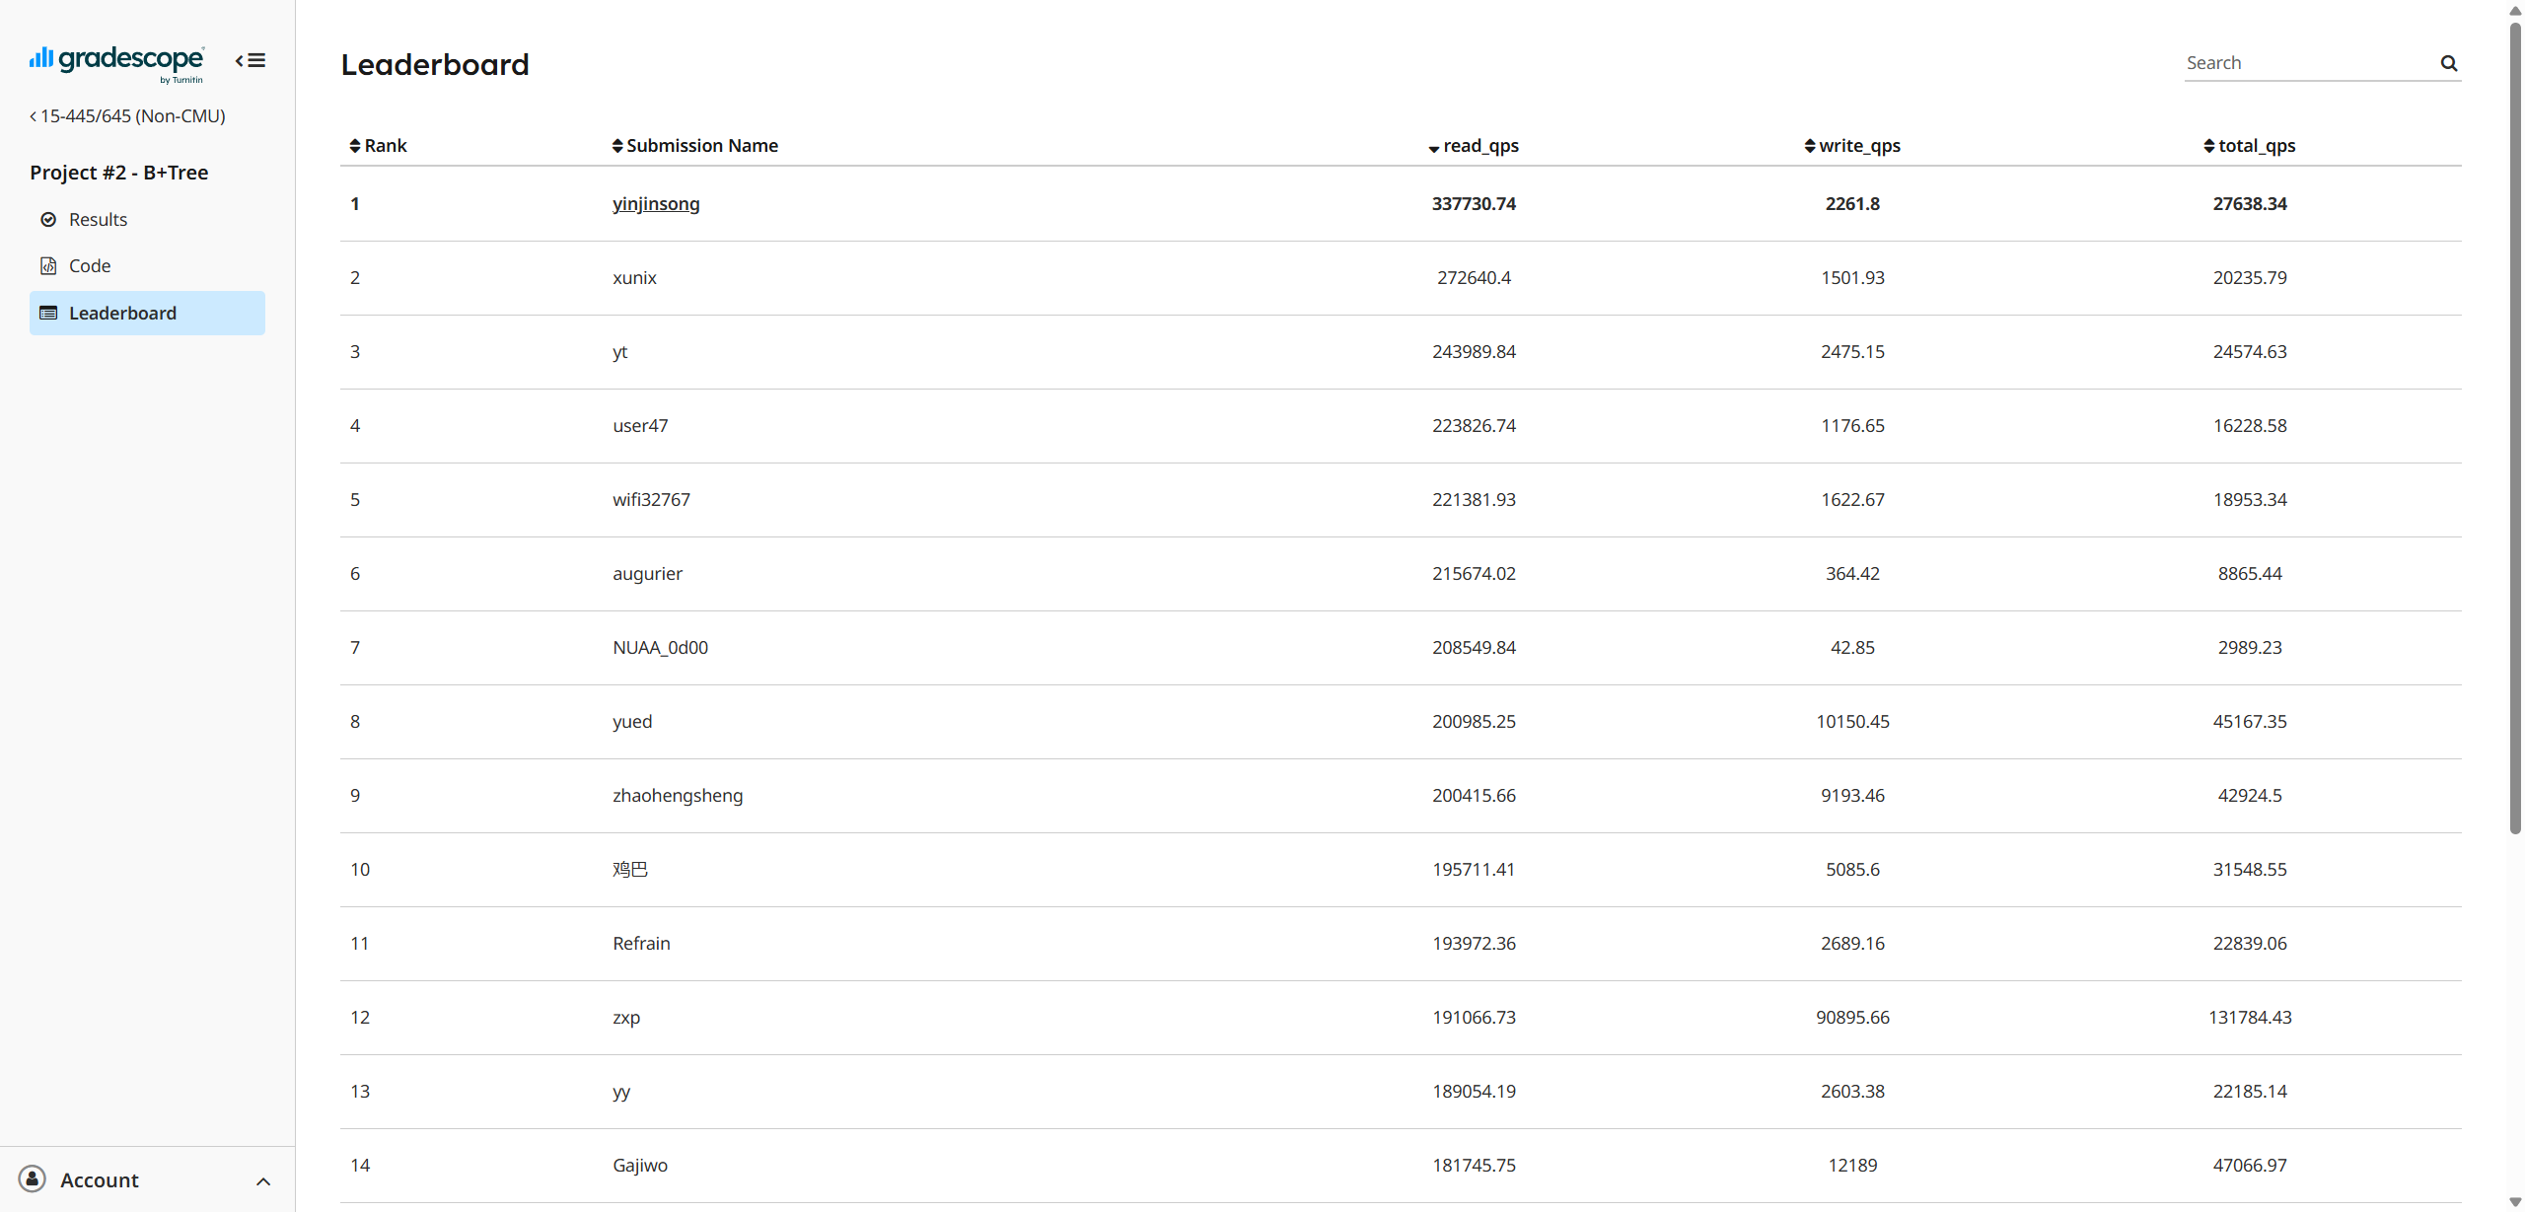Open yinjinsong's submission link
The image size is (2525, 1212).
pos(655,203)
